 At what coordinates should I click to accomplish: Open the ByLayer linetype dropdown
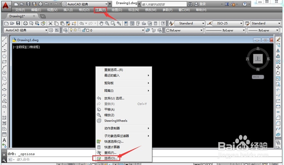click(x=244, y=30)
